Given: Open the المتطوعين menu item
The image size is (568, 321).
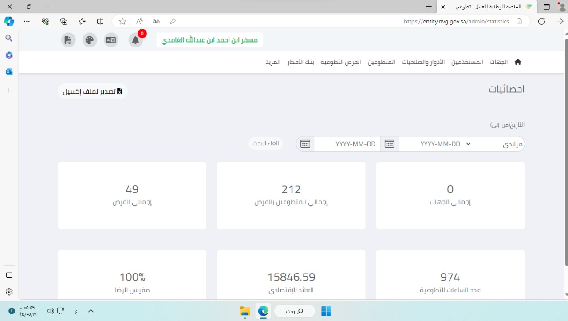Looking at the screenshot, I should [381, 62].
